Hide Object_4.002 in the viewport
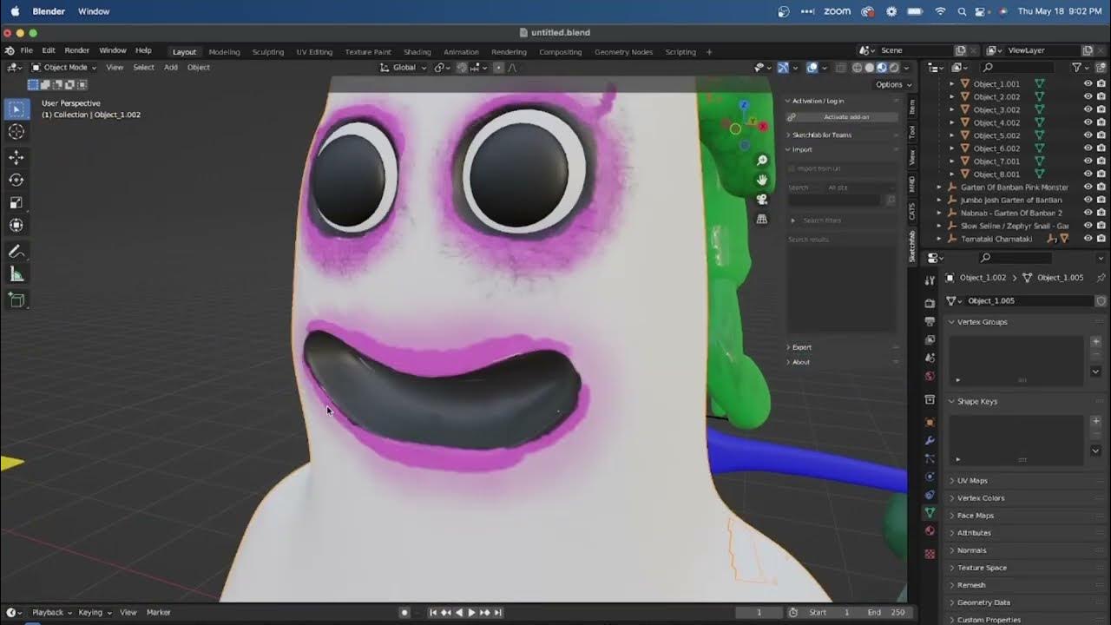 tap(1088, 122)
